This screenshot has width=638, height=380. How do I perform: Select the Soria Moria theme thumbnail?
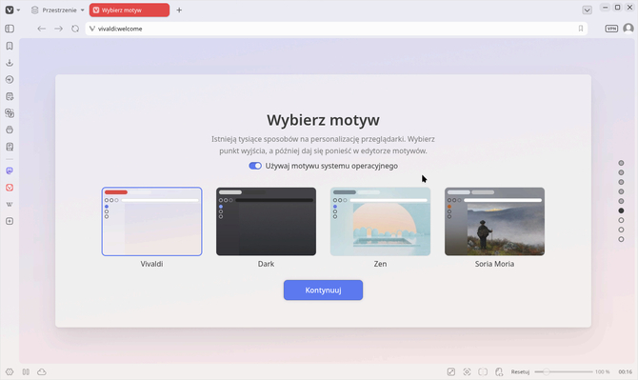[x=494, y=221]
